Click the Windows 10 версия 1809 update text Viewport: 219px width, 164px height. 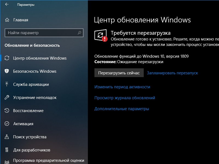(x=142, y=56)
